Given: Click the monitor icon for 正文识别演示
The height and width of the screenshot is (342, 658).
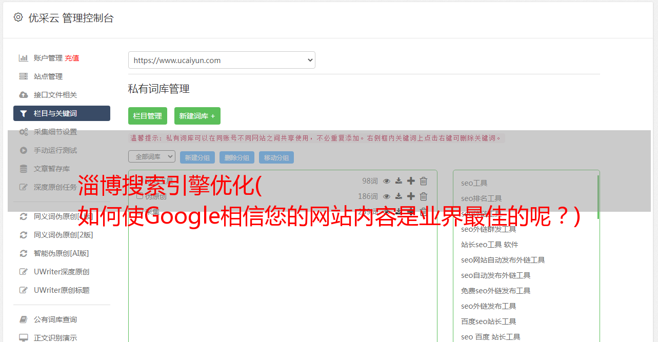Looking at the screenshot, I should pyautogui.click(x=24, y=338).
